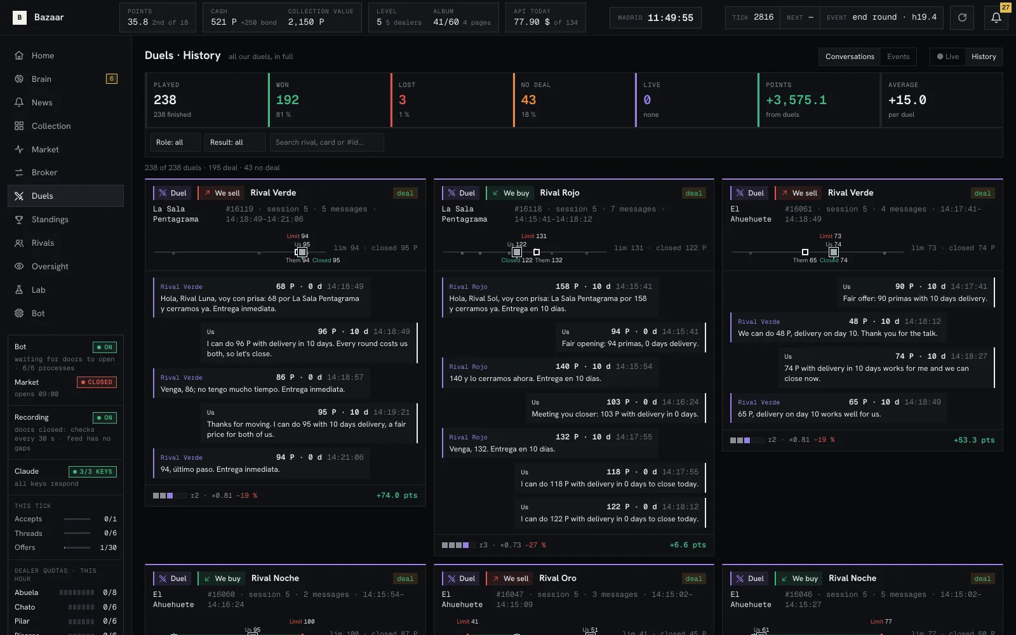Viewport: 1016px width, 635px height.
Task: Select the Conversations tab
Action: tap(850, 57)
